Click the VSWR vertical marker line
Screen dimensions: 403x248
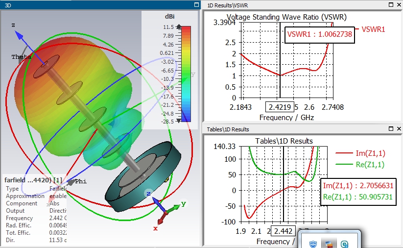pos(280,60)
